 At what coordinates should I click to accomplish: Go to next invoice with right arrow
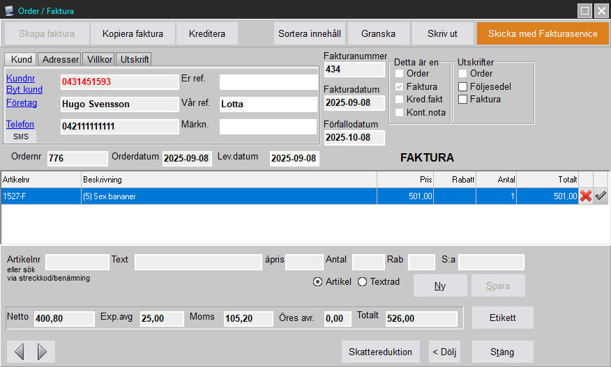pos(43,352)
